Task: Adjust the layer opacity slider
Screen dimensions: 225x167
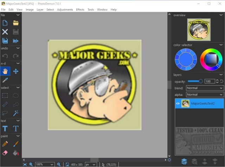Action: point(201,81)
